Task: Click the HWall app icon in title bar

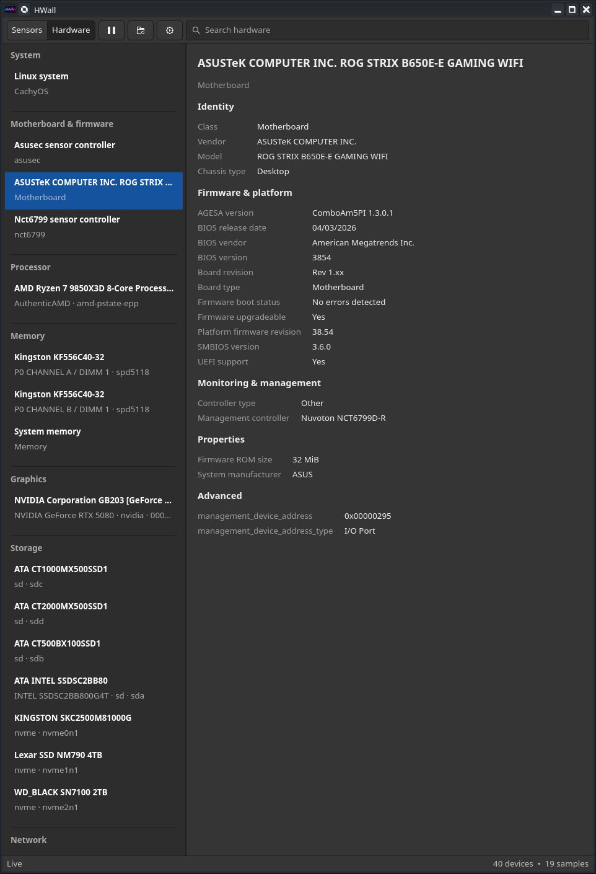Action: 10,10
